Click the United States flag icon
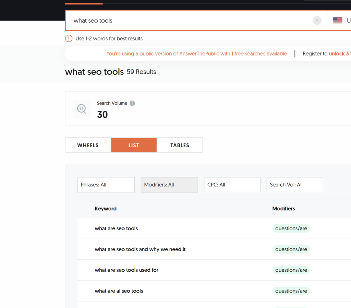Screen dimensions: 351x308 pos(338,21)
